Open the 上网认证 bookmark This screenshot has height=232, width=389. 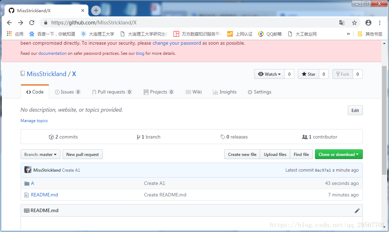coord(240,34)
